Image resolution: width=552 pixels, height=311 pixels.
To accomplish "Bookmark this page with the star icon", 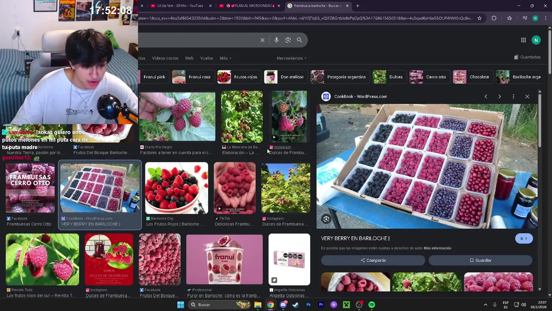I will coord(479,18).
